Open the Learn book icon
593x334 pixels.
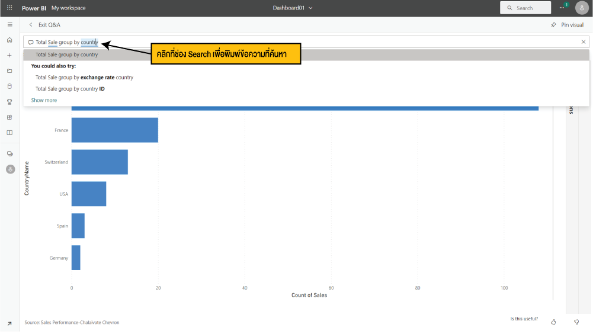pyautogui.click(x=9, y=133)
